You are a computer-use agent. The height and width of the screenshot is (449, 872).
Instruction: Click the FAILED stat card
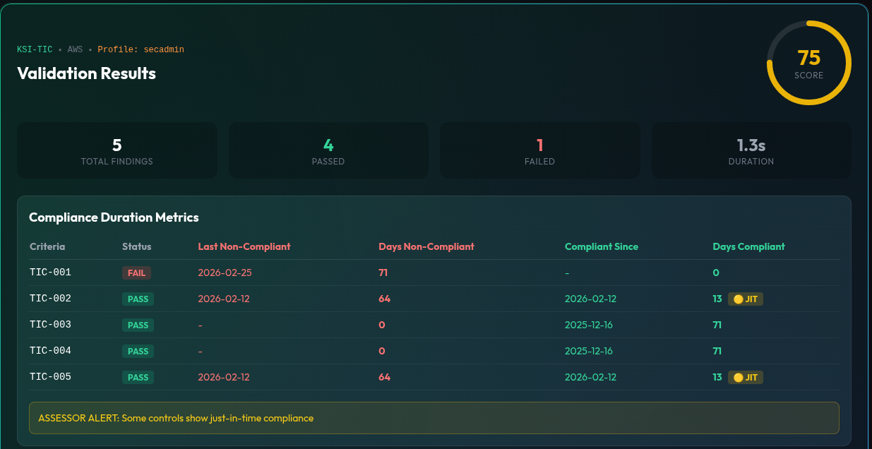pos(539,150)
